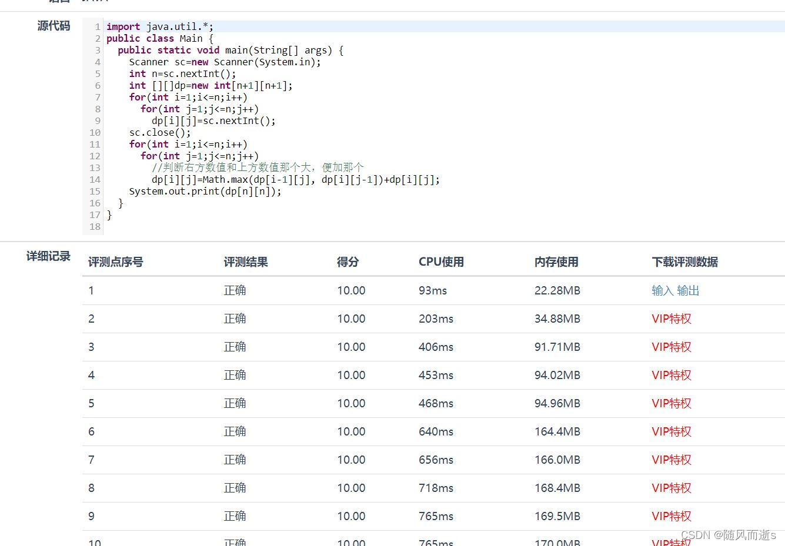Image resolution: width=785 pixels, height=546 pixels.
Task: Click the 详细记录 section label
Action: pos(48,256)
